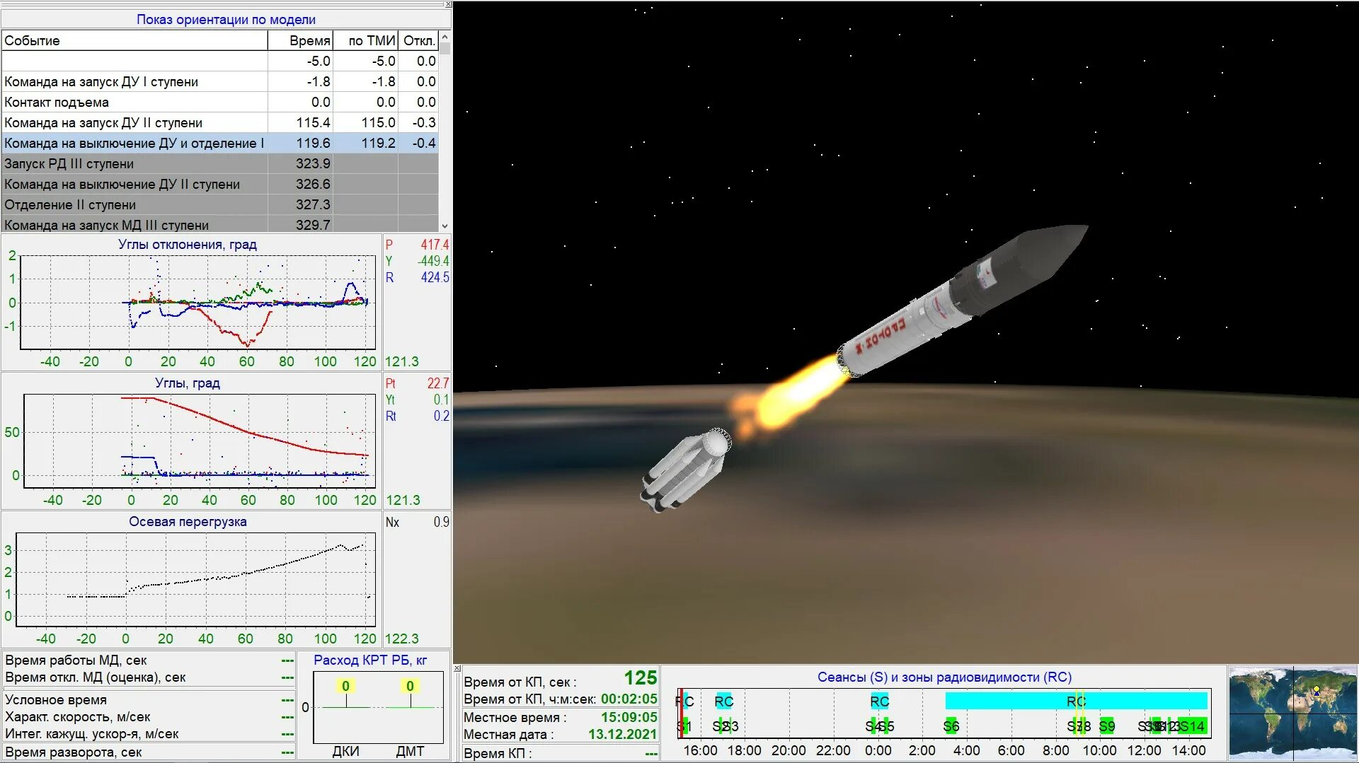Select highlighted row 'Команда на выключение ДУ и отделение I'

[220, 143]
